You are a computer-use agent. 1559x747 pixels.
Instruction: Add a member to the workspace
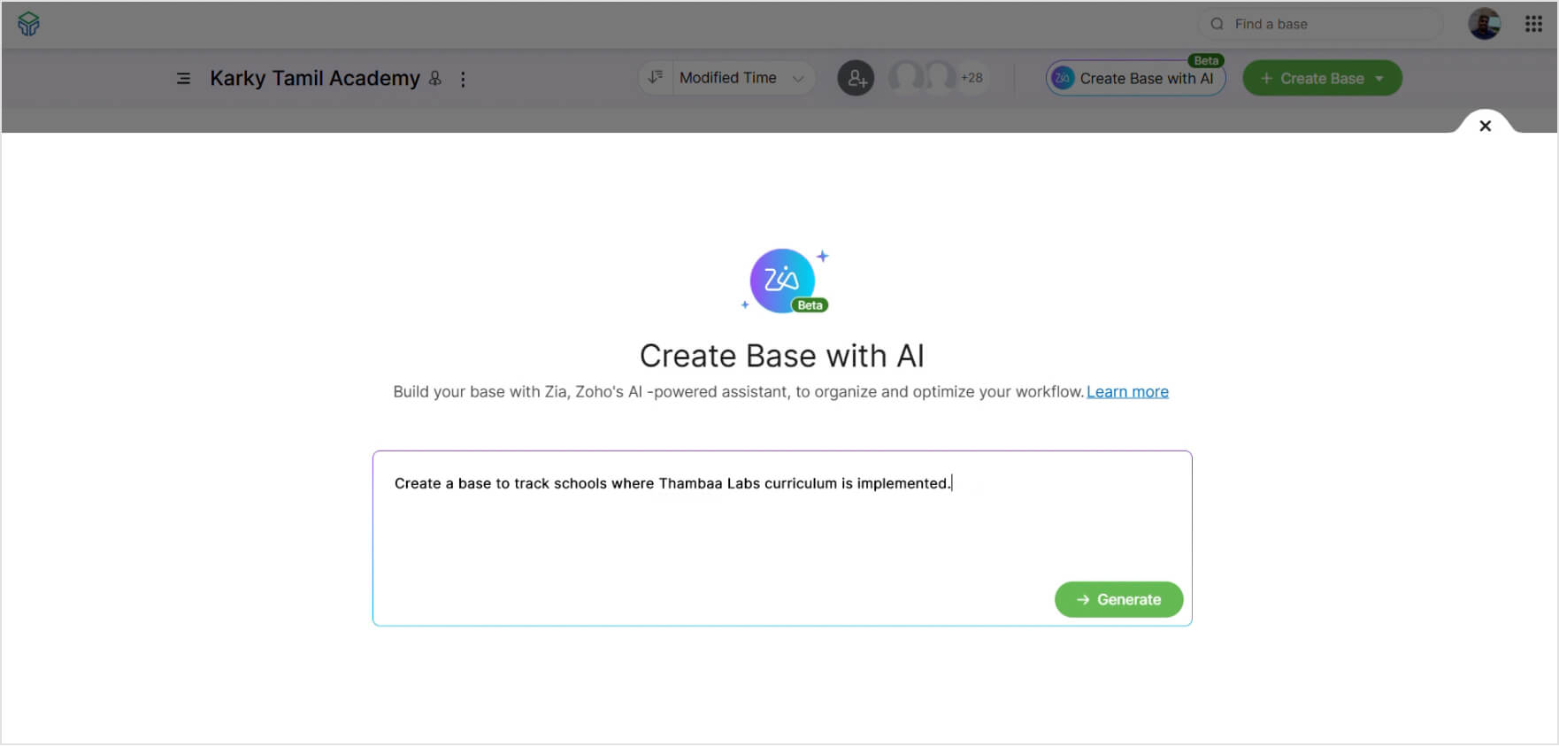coord(856,78)
